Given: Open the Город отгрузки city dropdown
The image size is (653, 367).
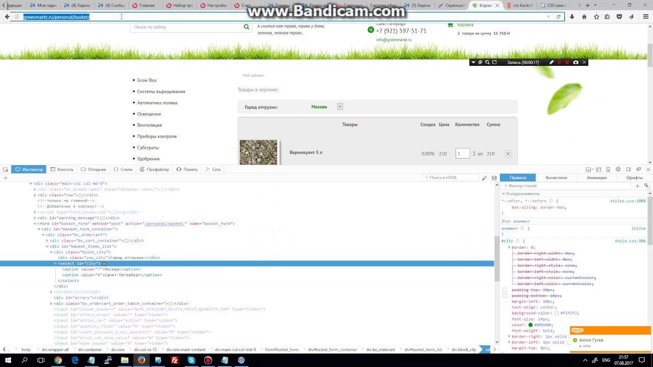Looking at the screenshot, I should point(340,107).
